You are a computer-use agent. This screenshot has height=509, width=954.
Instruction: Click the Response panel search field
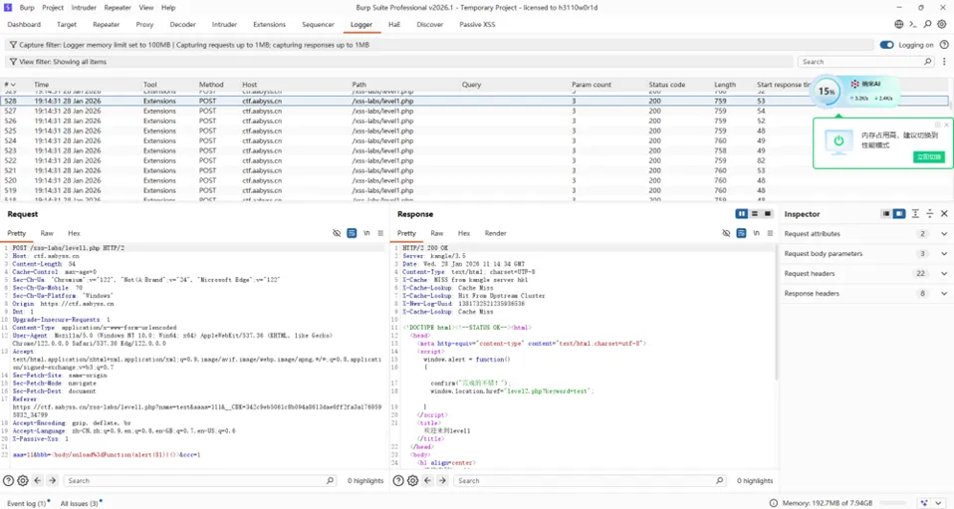[x=590, y=480]
